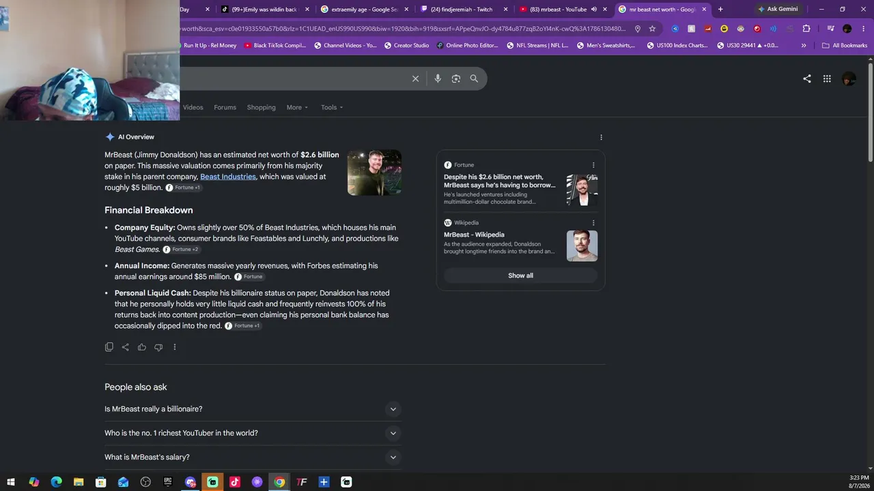The image size is (874, 491).
Task: Open the Online Photo Editor bookmark
Action: (467, 46)
